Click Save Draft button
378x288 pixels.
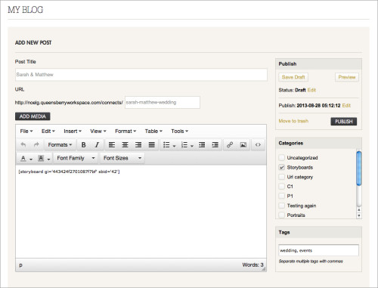[293, 77]
